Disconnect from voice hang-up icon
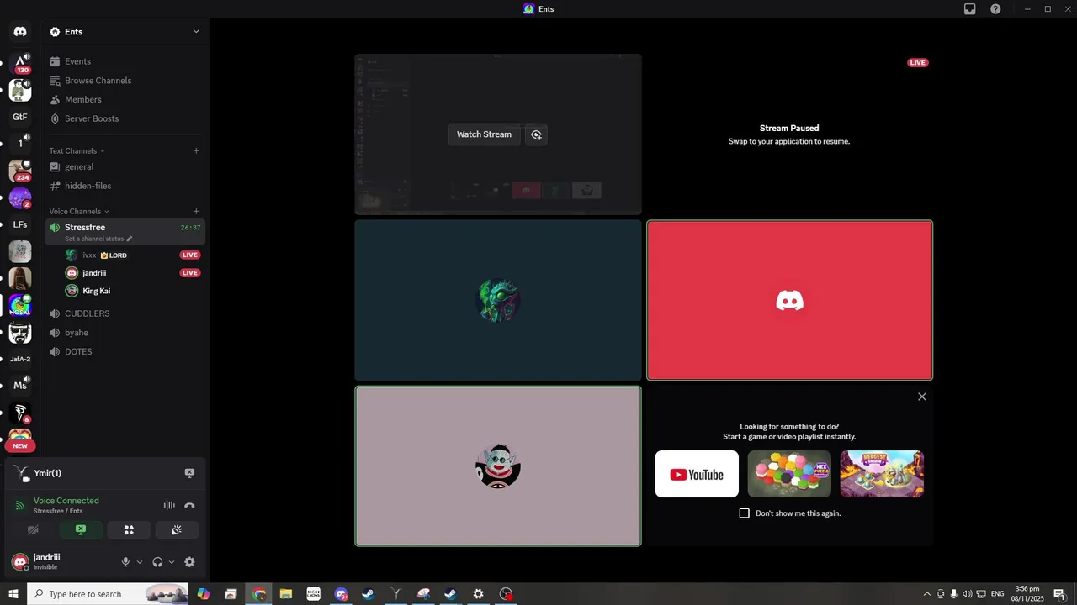 pos(189,505)
